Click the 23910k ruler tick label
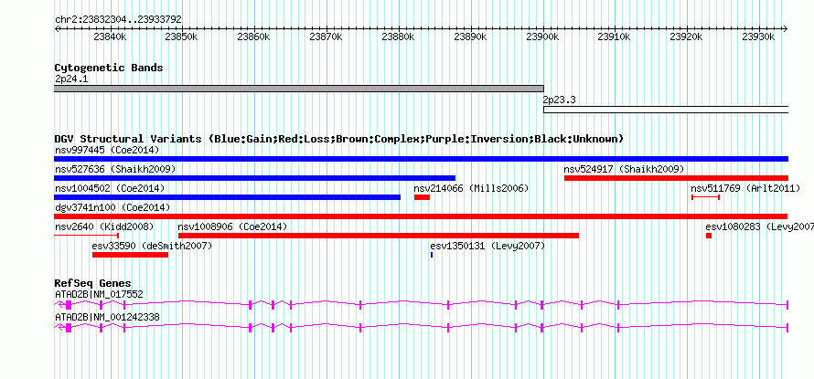Image resolution: width=814 pixels, height=379 pixels. [x=615, y=37]
